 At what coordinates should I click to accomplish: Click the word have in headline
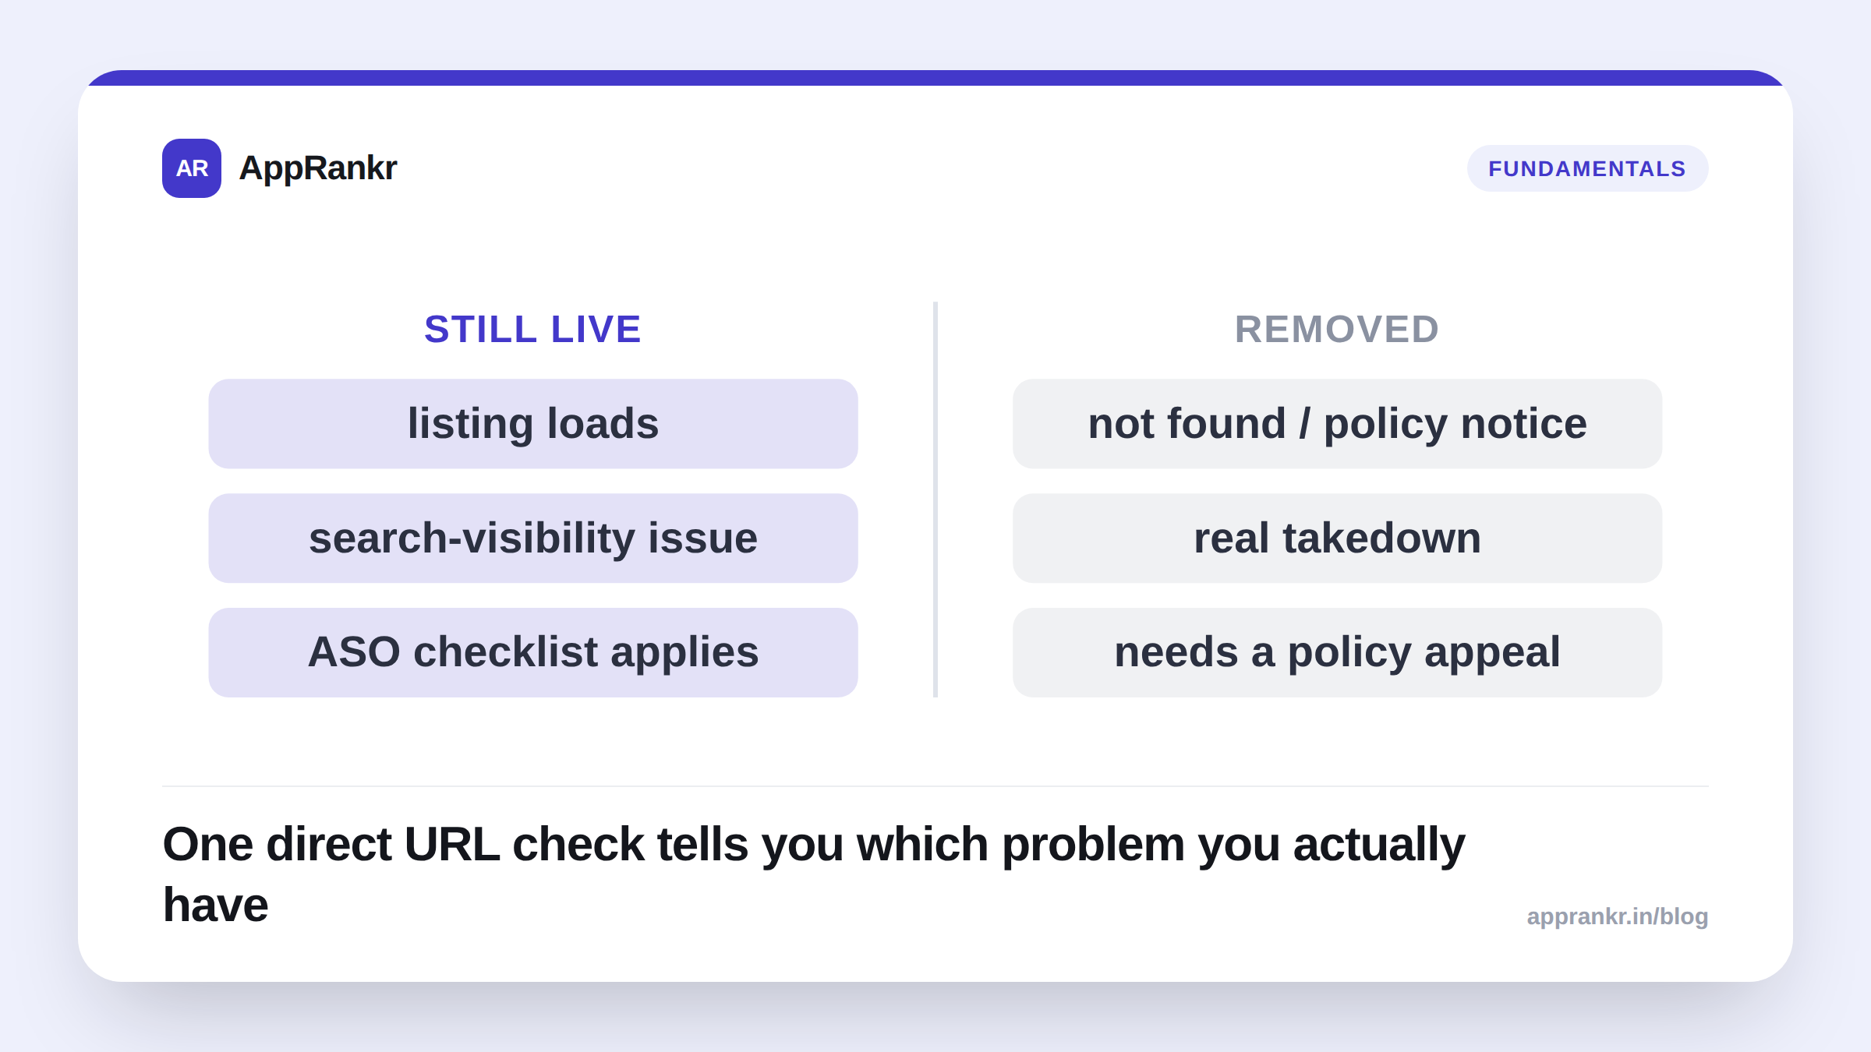pos(215,905)
